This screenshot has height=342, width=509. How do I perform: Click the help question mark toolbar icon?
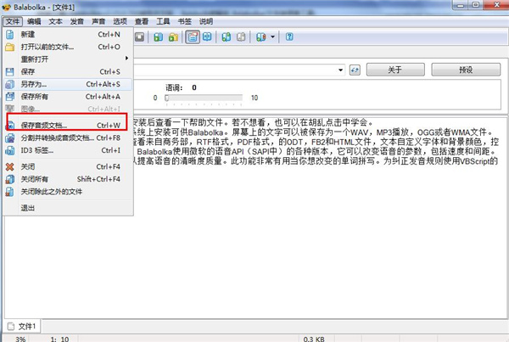point(290,37)
